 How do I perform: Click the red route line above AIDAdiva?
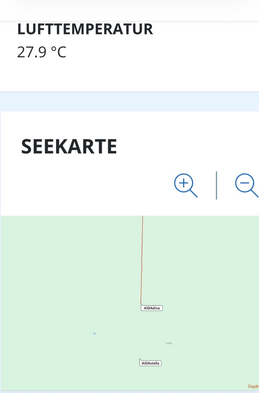[142, 259]
